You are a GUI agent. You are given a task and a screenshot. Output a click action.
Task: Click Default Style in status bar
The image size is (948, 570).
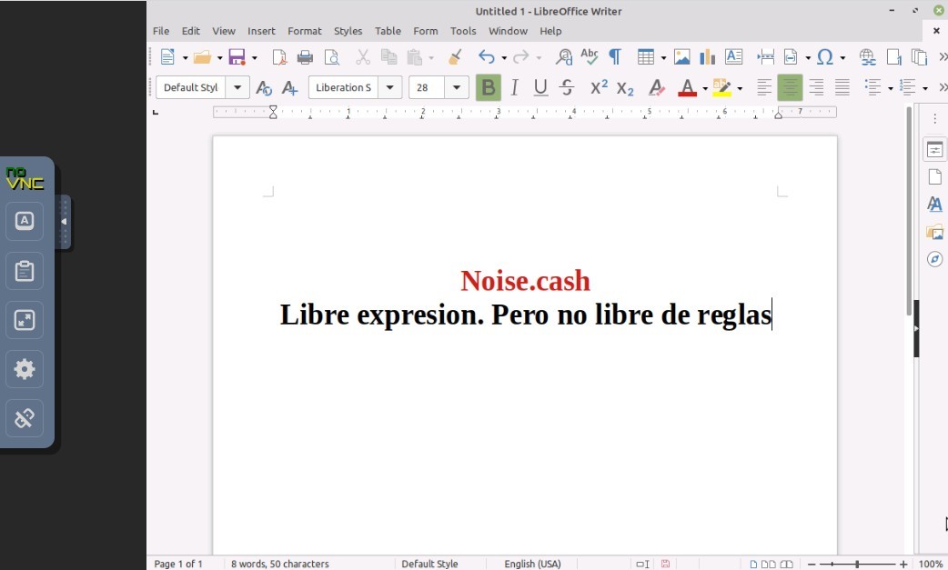tap(429, 564)
